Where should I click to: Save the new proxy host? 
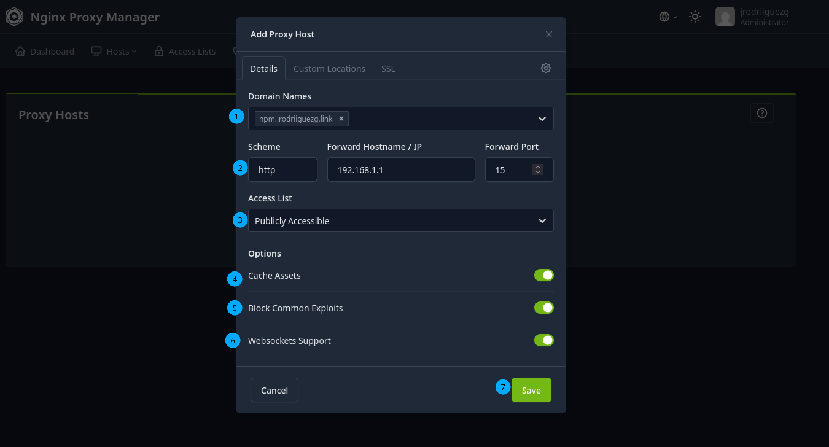pyautogui.click(x=531, y=390)
